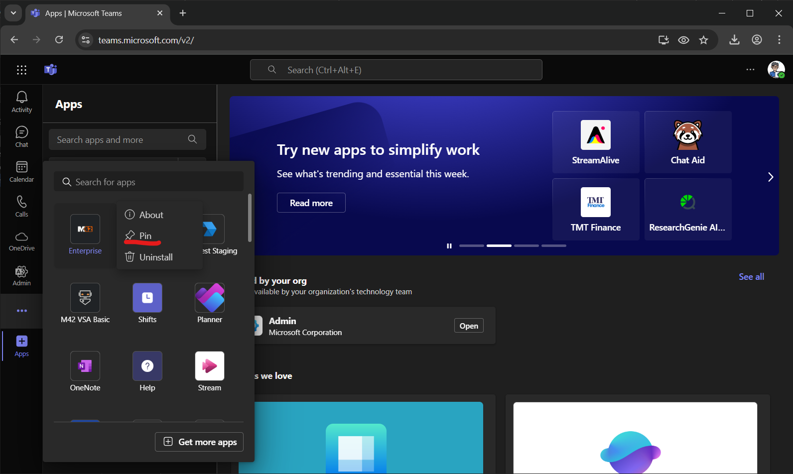The image size is (793, 474).
Task: Advance carousel with the right chevron
Action: point(770,177)
